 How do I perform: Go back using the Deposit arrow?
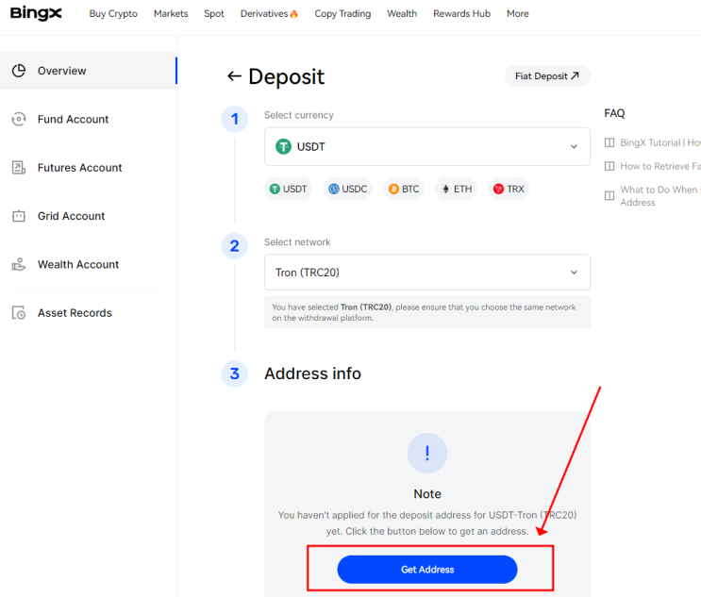(x=234, y=76)
